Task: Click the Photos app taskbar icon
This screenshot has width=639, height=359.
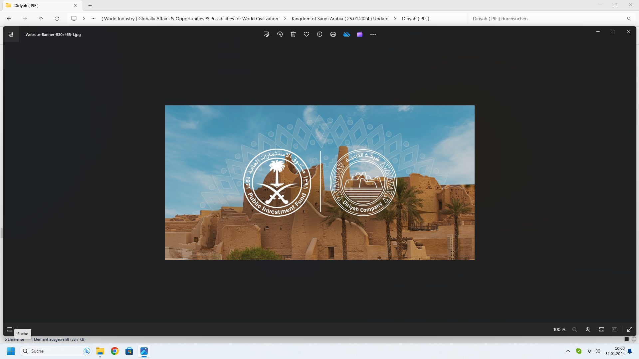Action: coord(144,351)
